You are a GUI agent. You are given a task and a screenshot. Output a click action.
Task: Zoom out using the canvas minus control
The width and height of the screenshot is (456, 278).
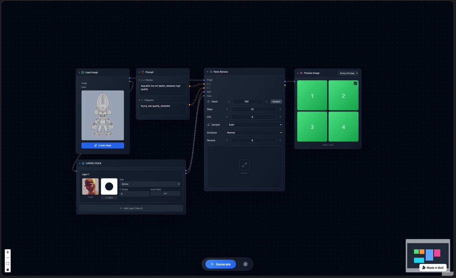[x=8, y=258]
